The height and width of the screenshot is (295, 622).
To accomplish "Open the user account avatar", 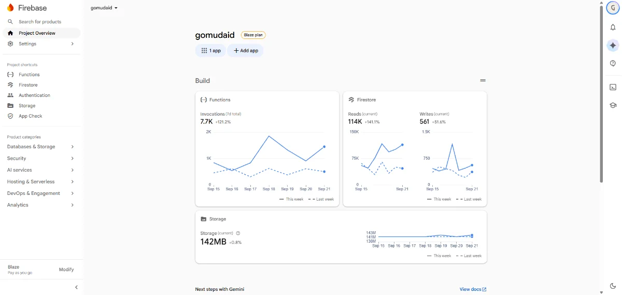I will pos(613,8).
